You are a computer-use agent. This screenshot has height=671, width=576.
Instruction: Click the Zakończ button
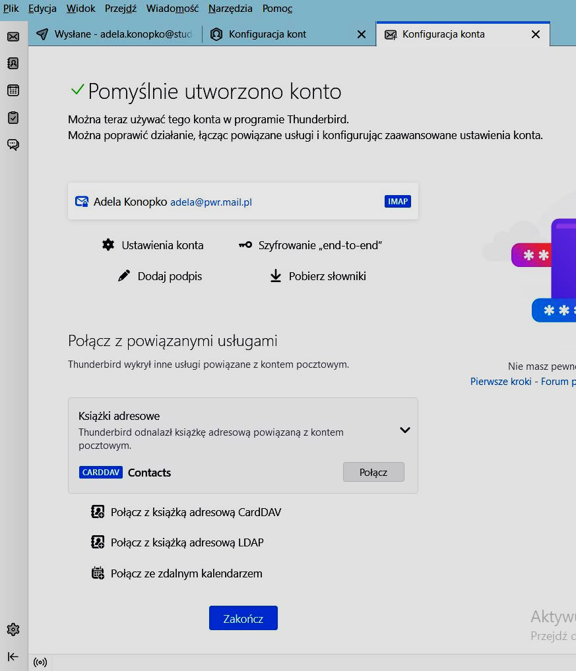pos(243,618)
